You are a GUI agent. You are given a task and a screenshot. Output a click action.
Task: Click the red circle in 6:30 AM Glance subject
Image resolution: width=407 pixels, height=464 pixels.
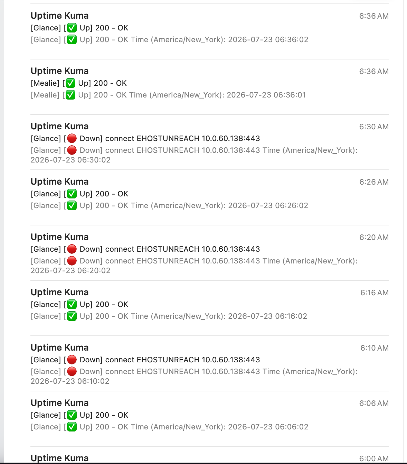point(72,138)
